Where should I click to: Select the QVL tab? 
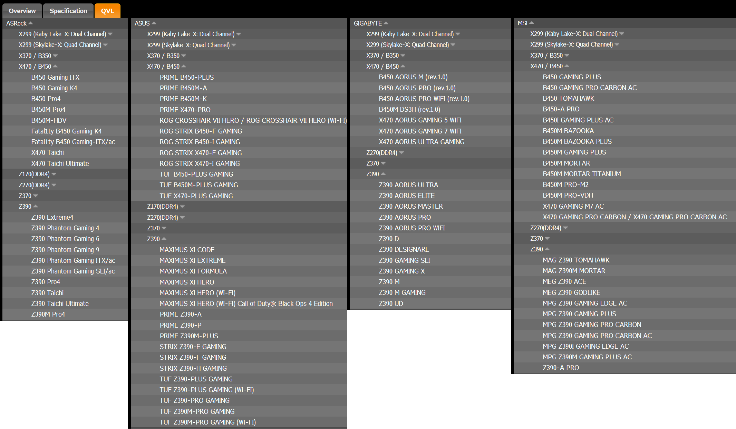coord(107,11)
